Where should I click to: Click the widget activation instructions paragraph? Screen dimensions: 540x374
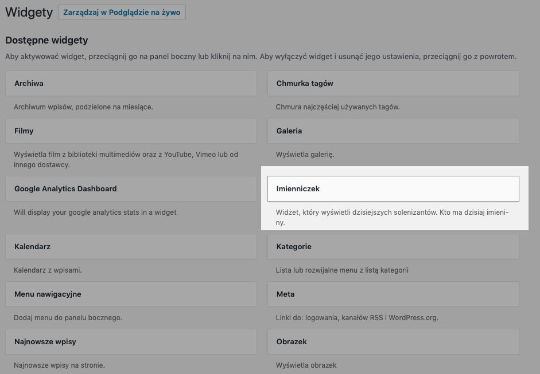coord(261,57)
